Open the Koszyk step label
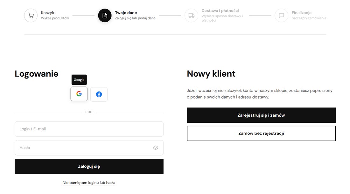 click(x=47, y=13)
